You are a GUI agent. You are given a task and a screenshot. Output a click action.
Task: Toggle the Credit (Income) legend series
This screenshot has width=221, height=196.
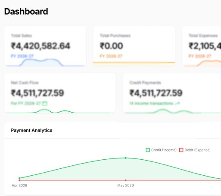[x=161, y=150]
